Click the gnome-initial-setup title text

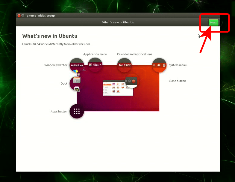click(x=41, y=16)
